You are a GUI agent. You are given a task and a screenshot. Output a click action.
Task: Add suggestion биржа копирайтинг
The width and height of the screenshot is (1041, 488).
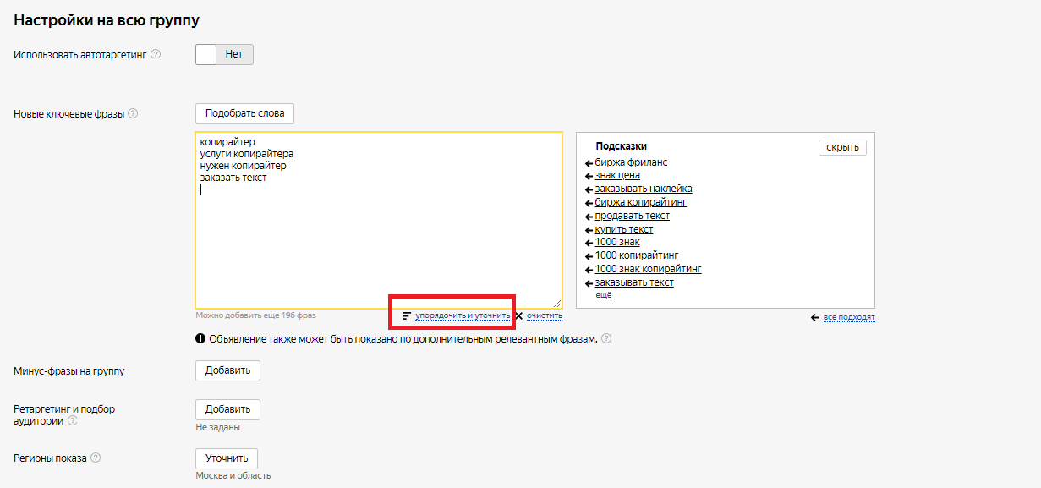pos(640,202)
